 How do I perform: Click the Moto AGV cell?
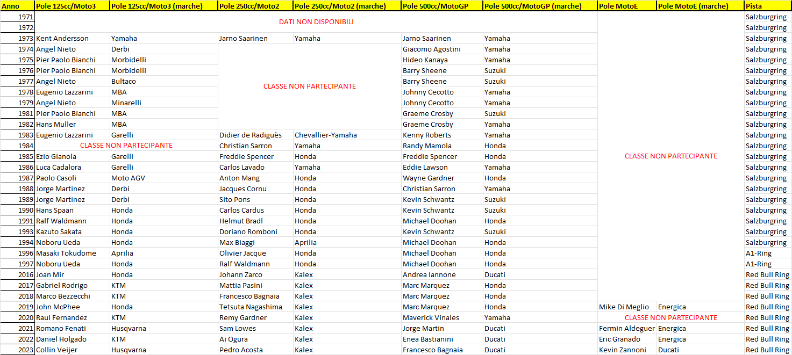click(163, 178)
